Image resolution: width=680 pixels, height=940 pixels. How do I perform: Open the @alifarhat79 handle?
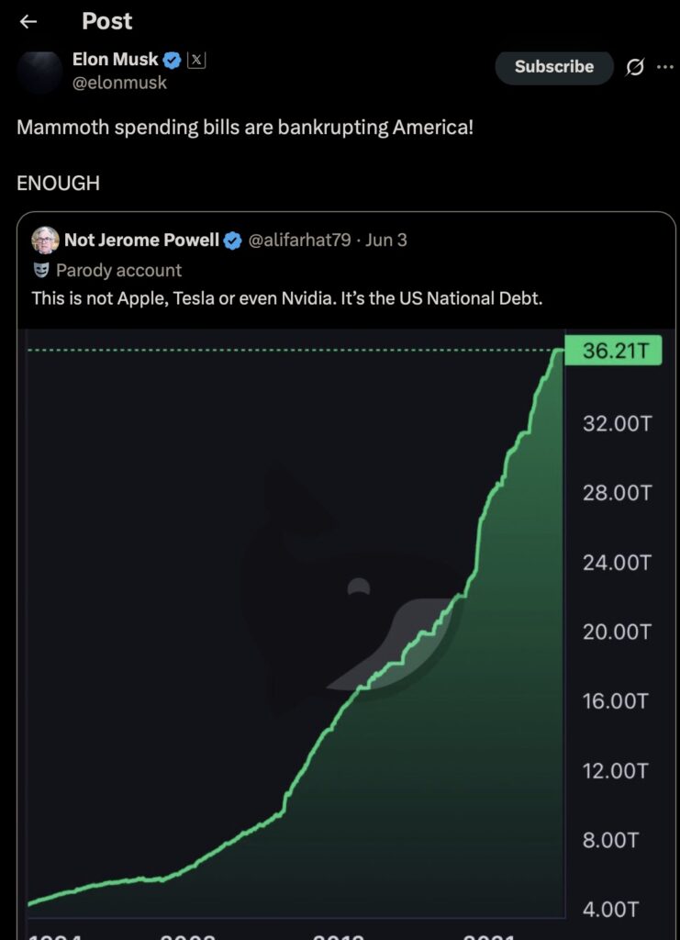[x=299, y=241]
